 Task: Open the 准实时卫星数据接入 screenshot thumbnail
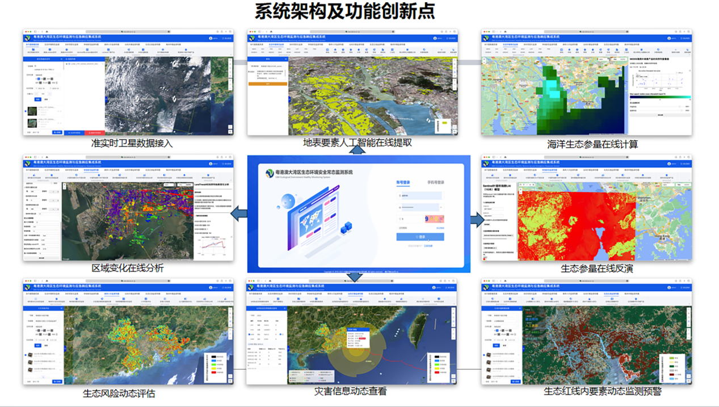click(x=128, y=82)
